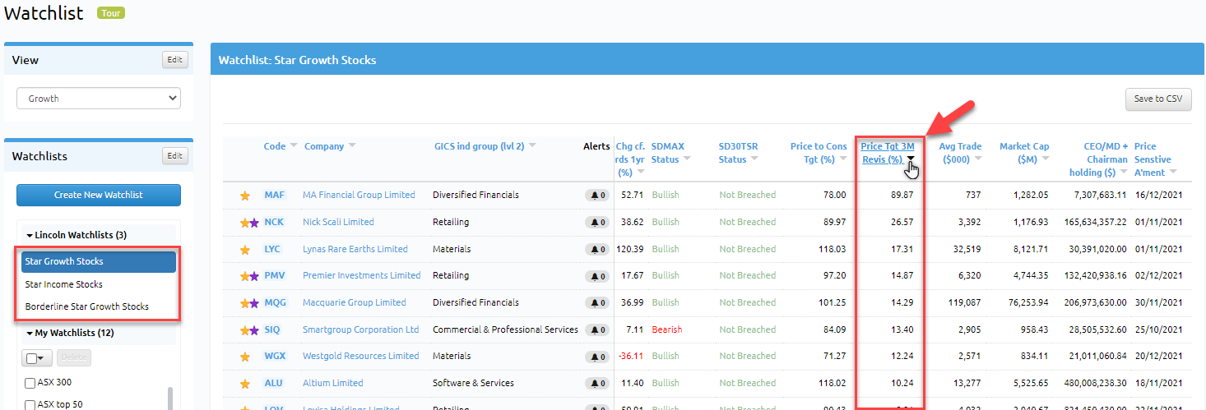Viewport: 1206px width, 410px height.
Task: Open alerts bell for Smartgroup Corporation
Action: pos(597,329)
